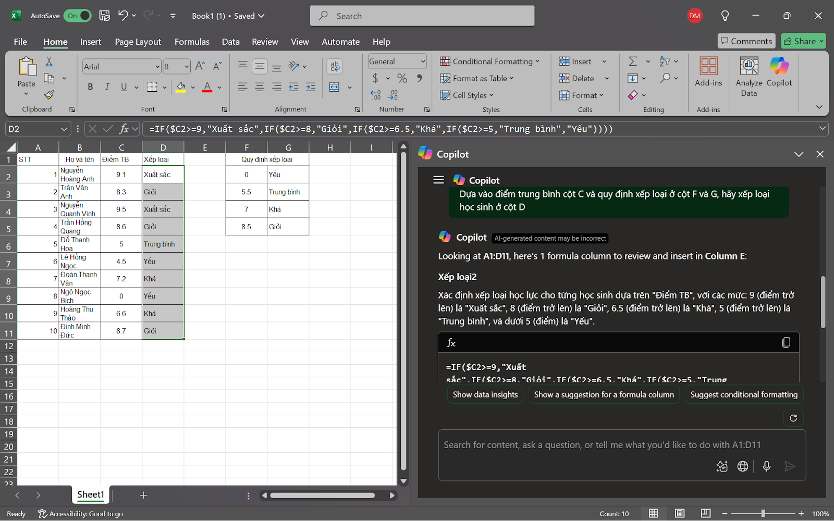Switch to Page Break Preview view
834x521 pixels.
[705, 514]
